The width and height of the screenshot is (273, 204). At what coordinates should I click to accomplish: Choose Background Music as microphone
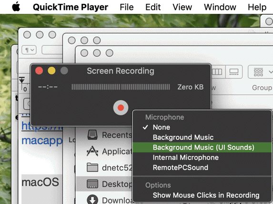point(202,137)
